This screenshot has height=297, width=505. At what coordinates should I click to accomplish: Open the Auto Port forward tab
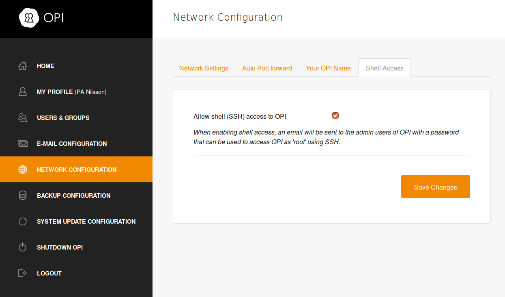tap(267, 68)
